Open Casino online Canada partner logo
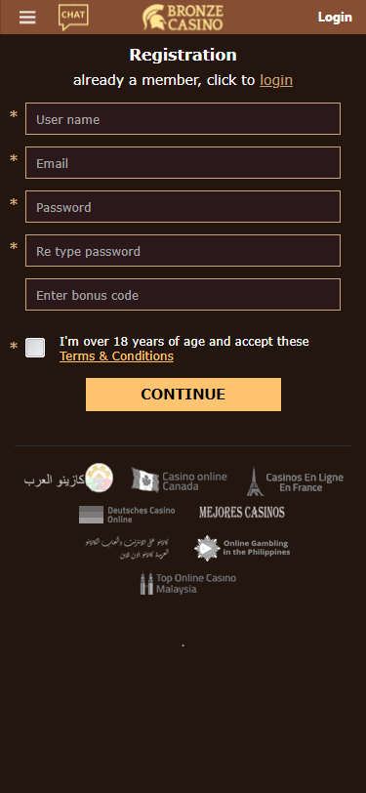366x793 pixels. (x=179, y=480)
